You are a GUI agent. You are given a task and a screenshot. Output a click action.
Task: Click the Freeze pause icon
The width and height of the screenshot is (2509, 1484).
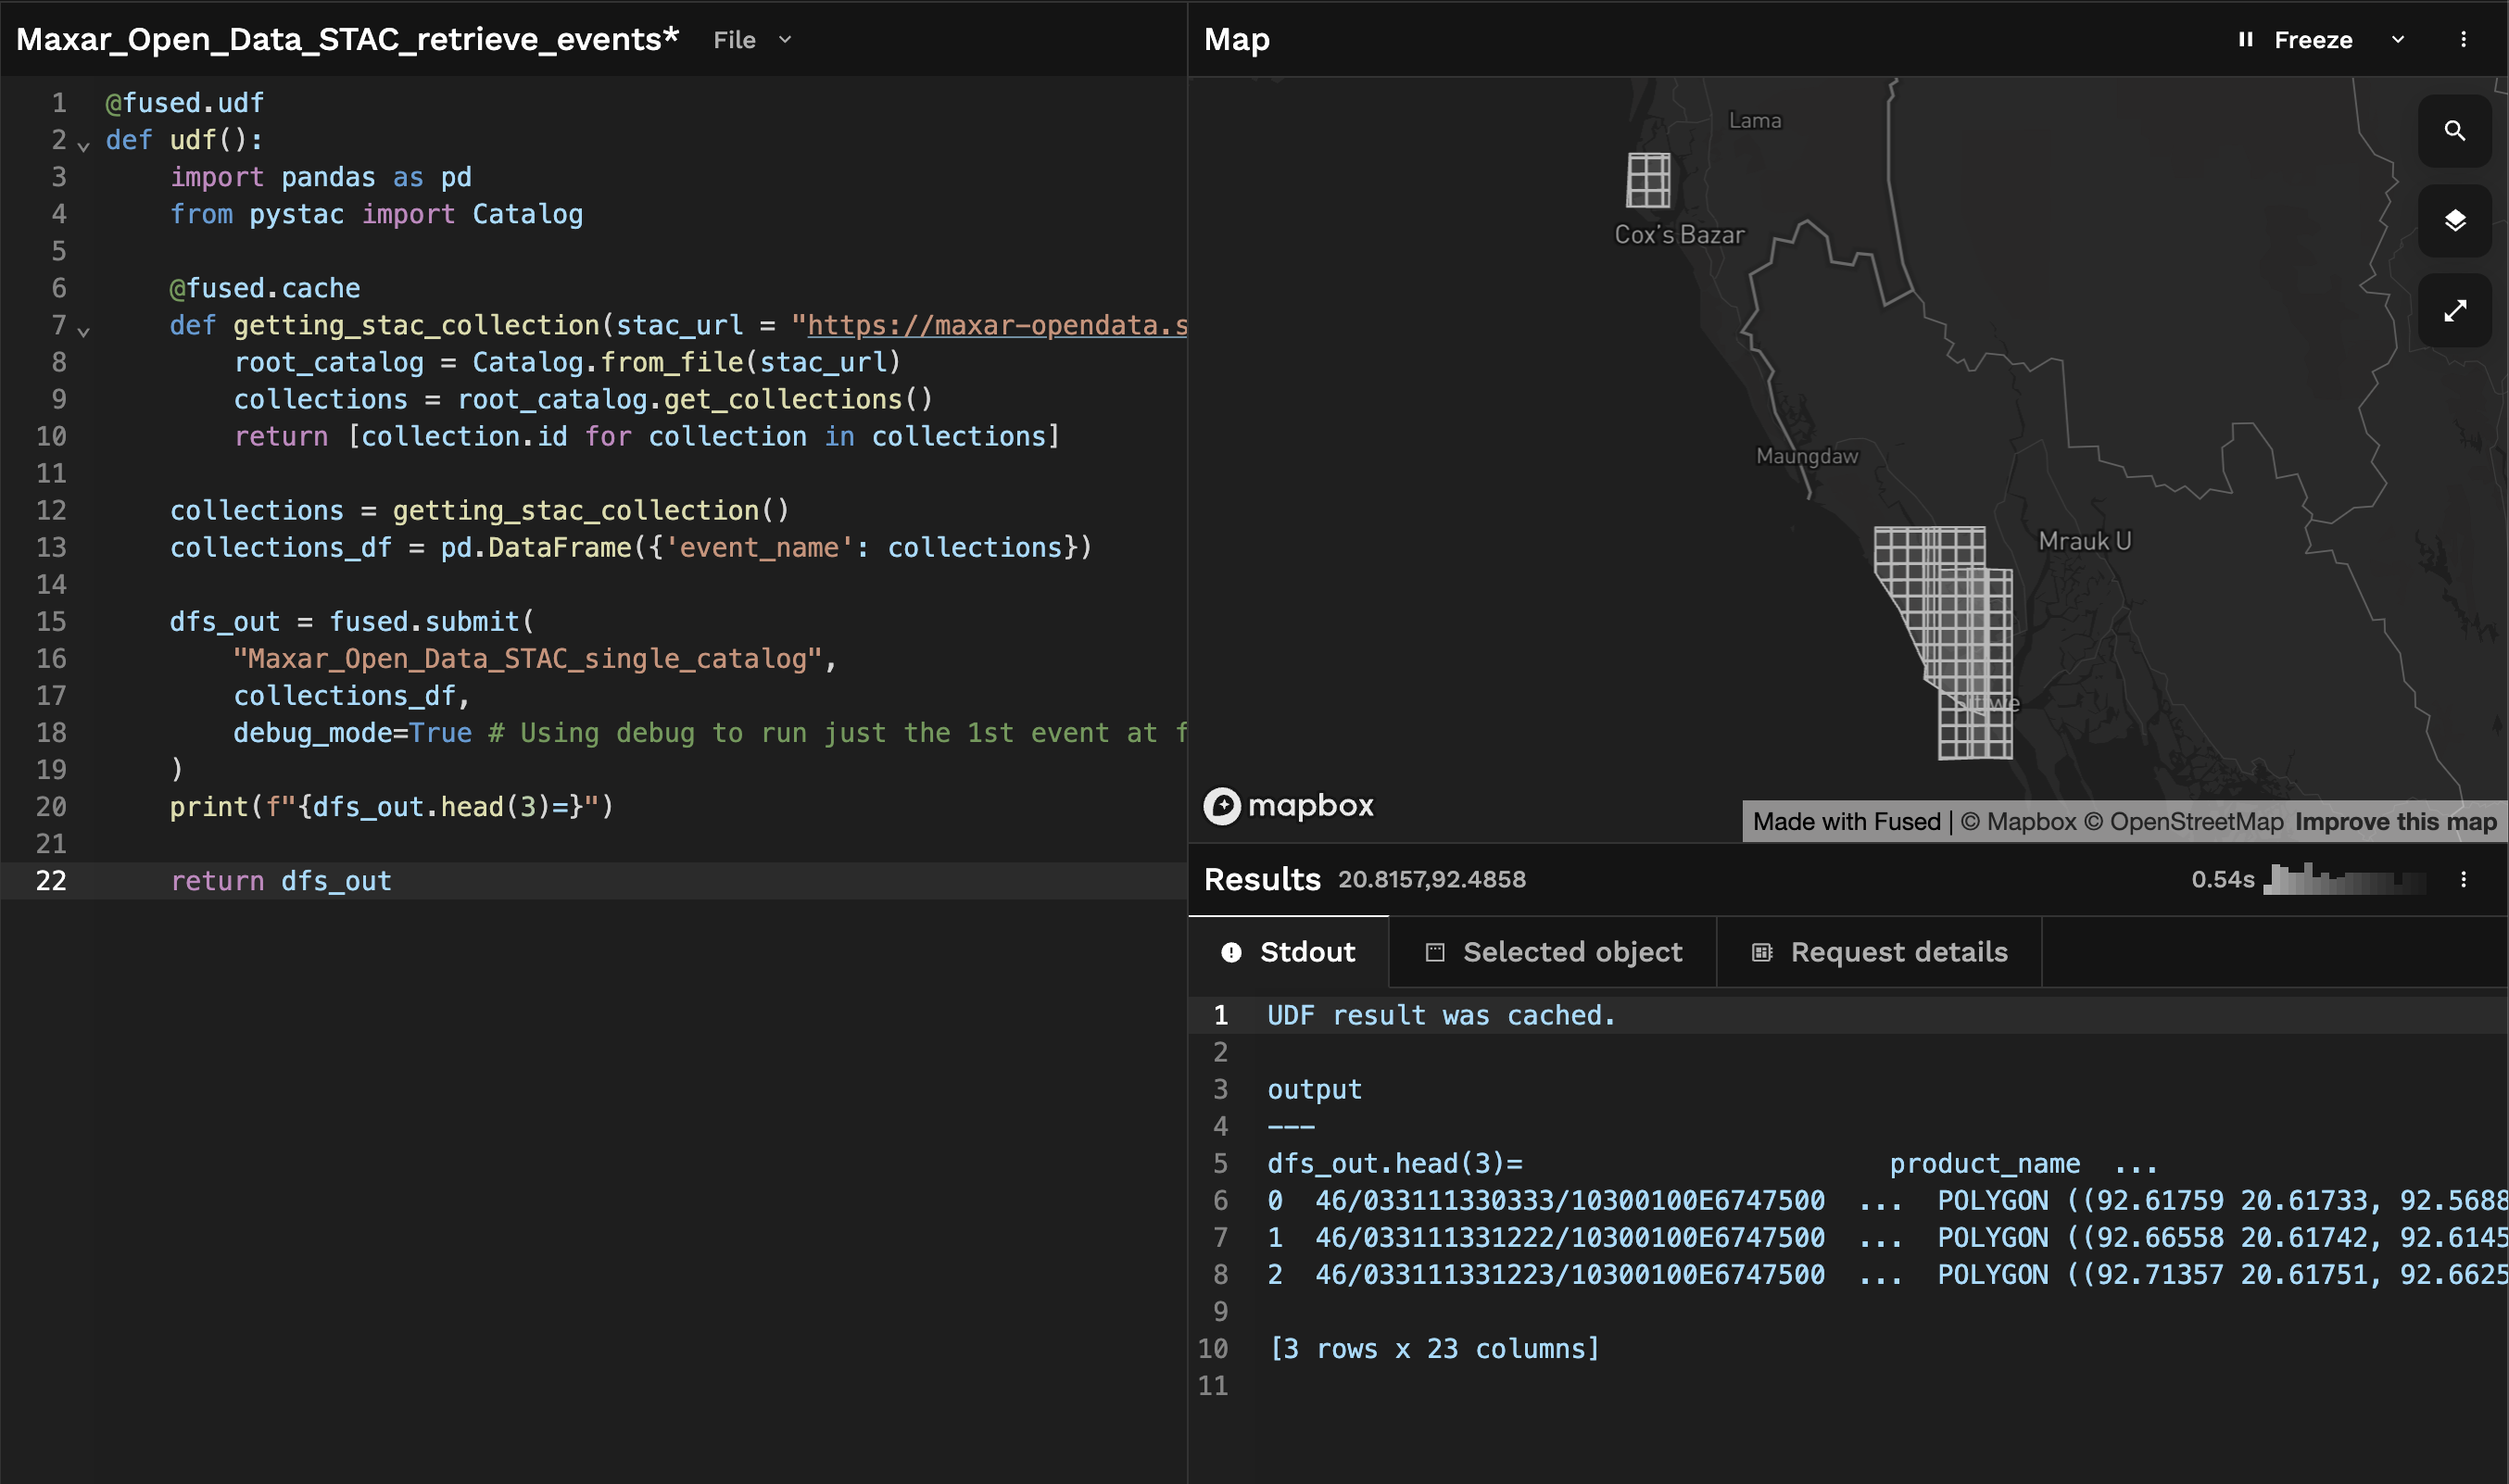point(2245,40)
